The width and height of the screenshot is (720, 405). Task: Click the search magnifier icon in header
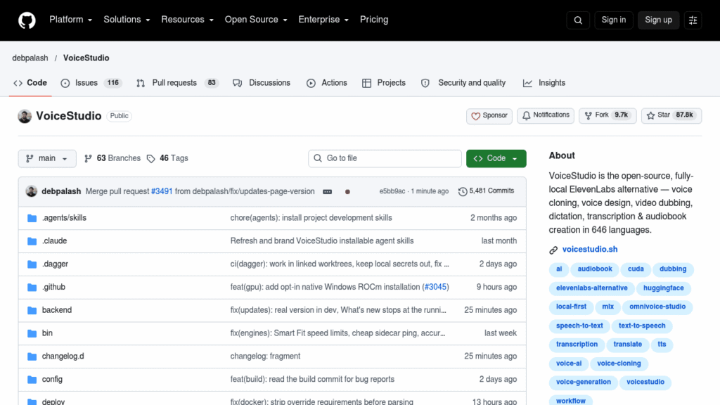(x=578, y=20)
